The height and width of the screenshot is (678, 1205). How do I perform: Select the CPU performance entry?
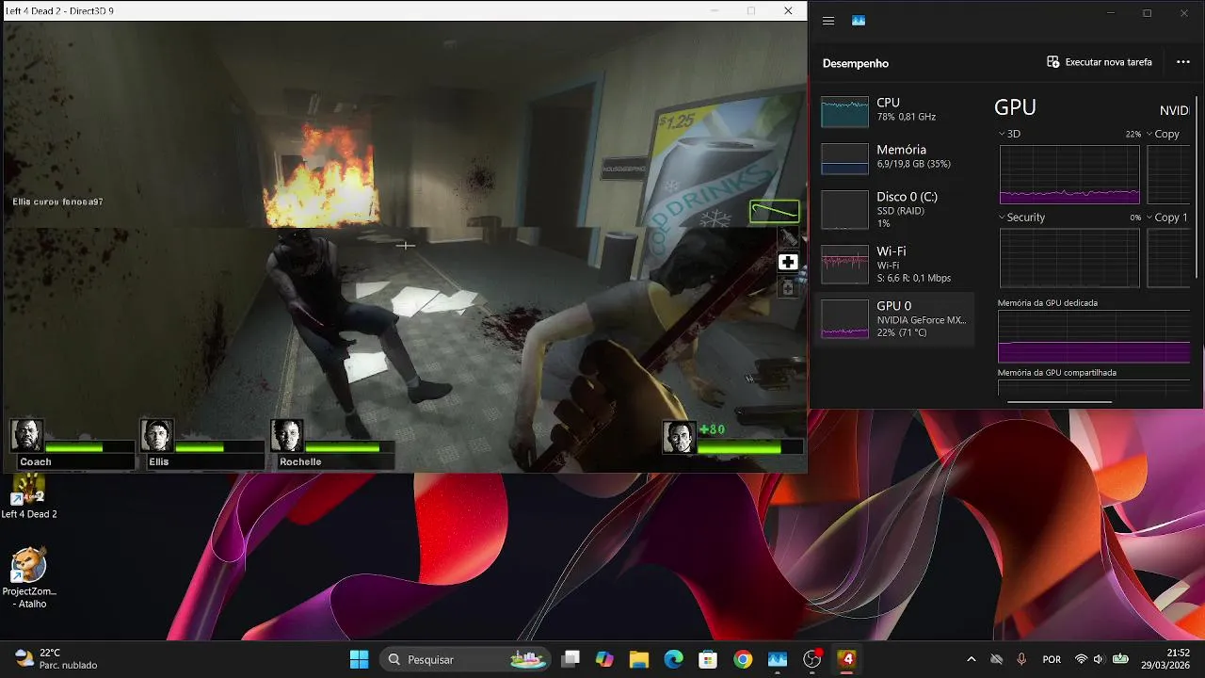(896, 110)
